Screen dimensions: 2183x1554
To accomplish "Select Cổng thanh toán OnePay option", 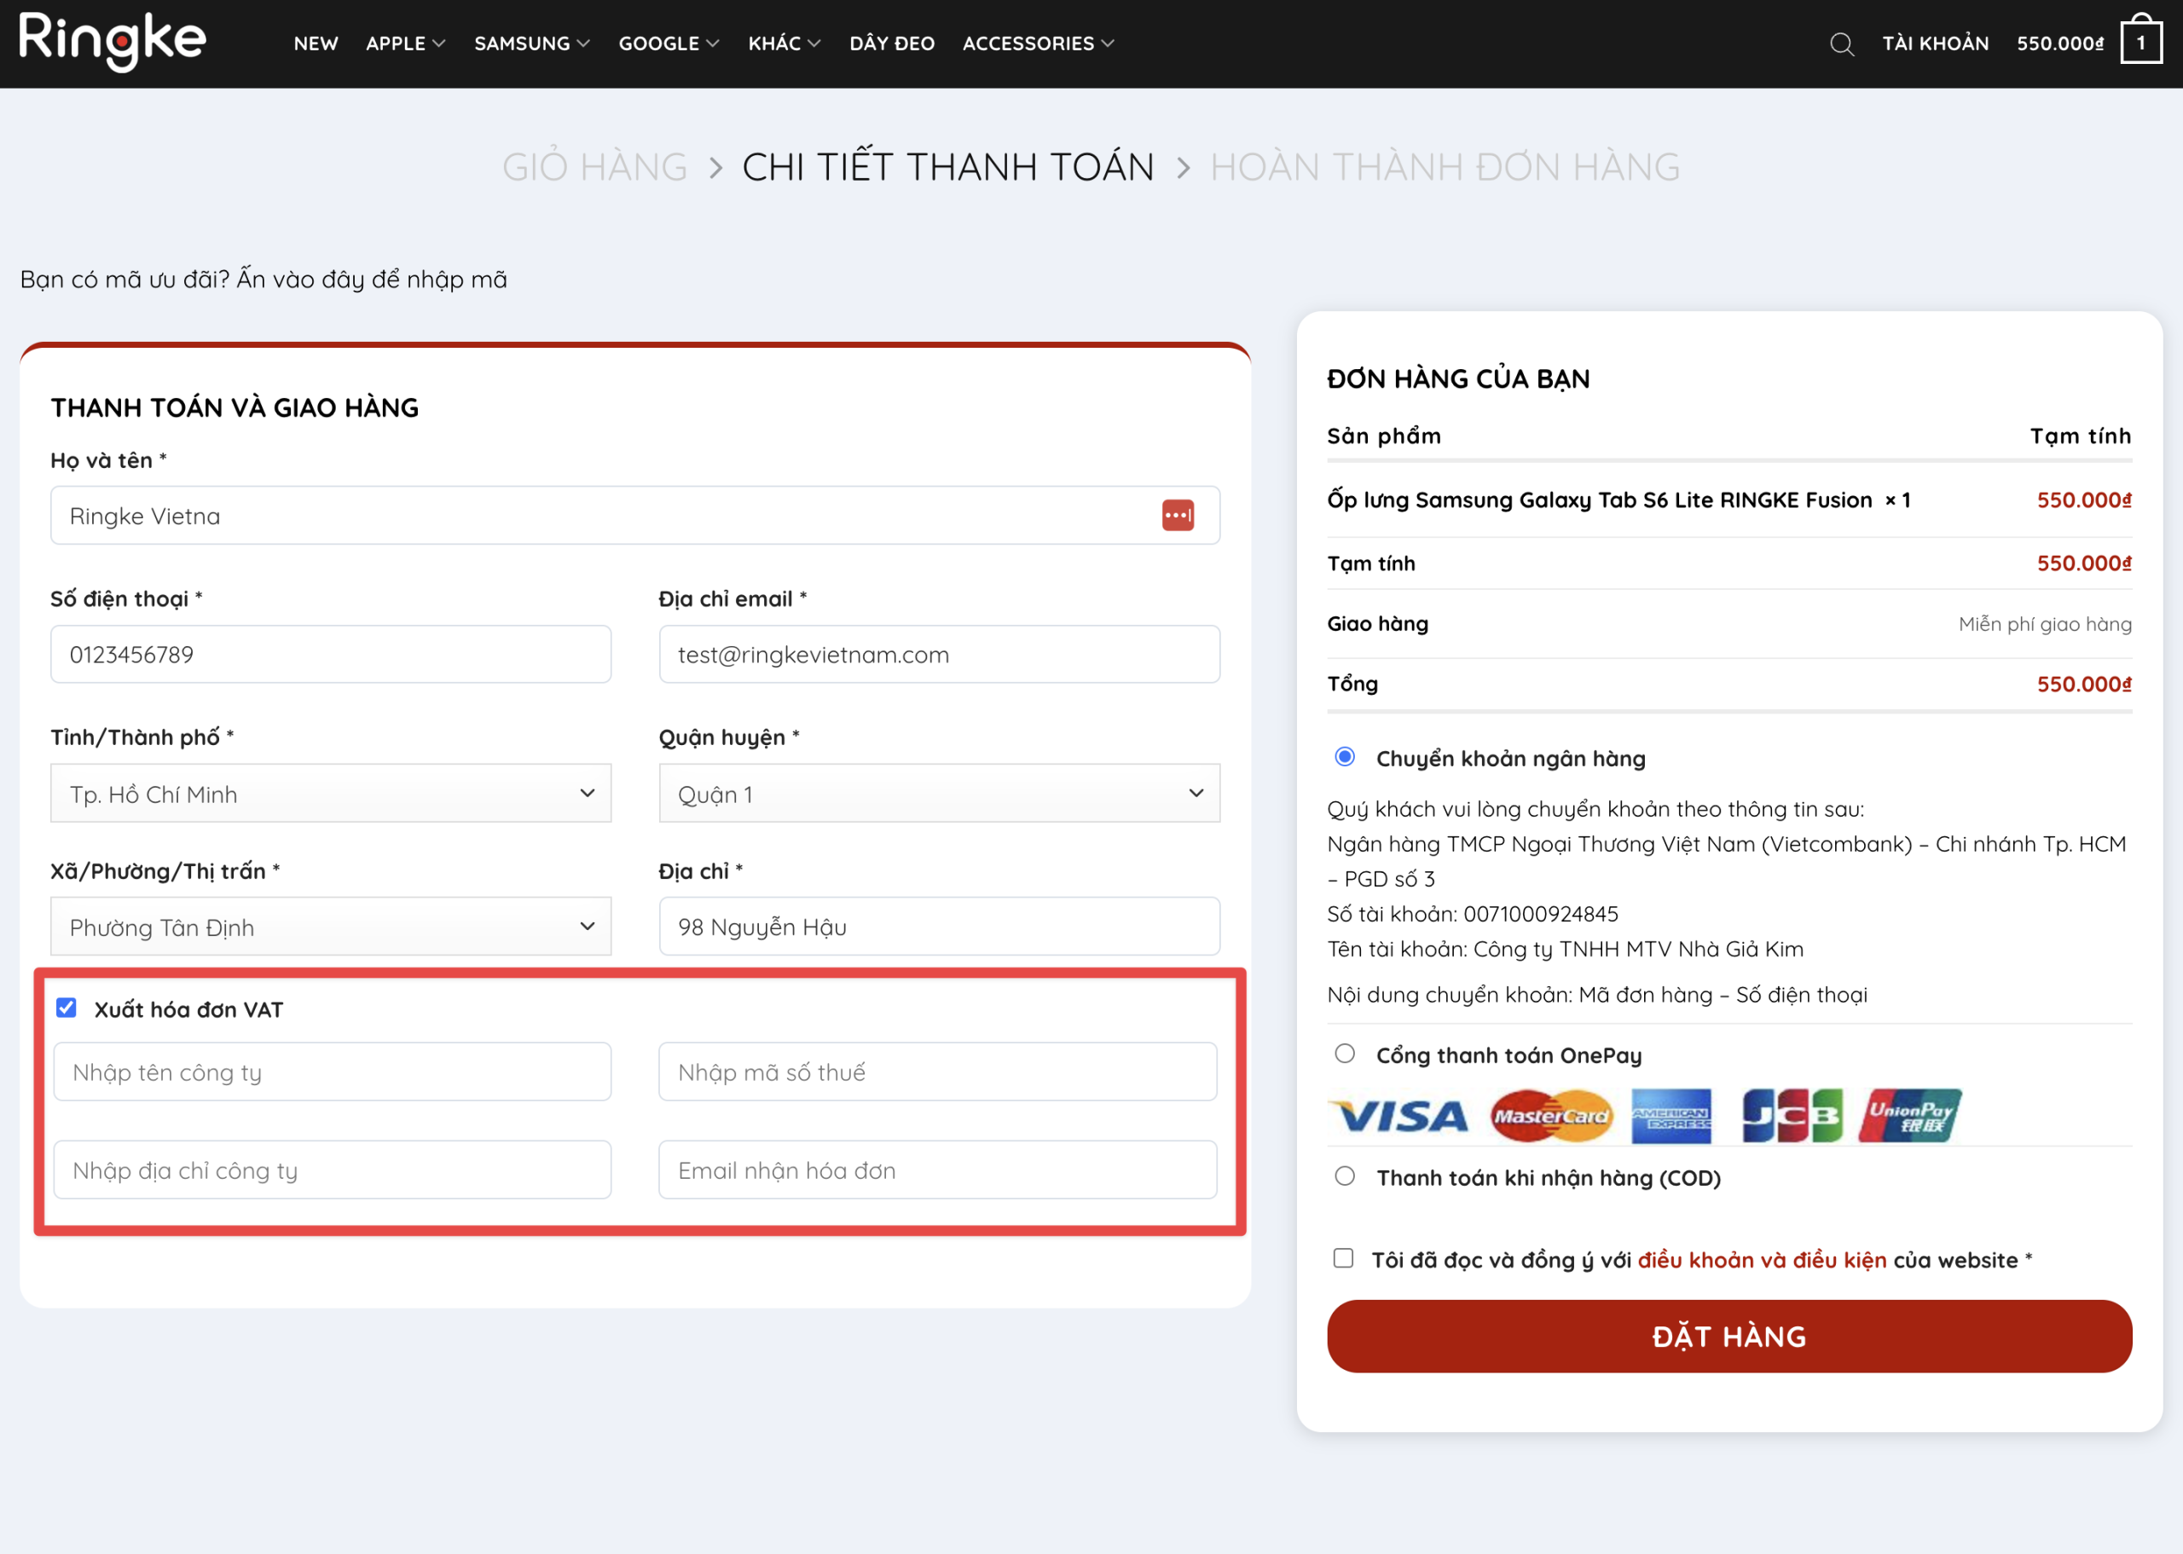I will (x=1345, y=1054).
